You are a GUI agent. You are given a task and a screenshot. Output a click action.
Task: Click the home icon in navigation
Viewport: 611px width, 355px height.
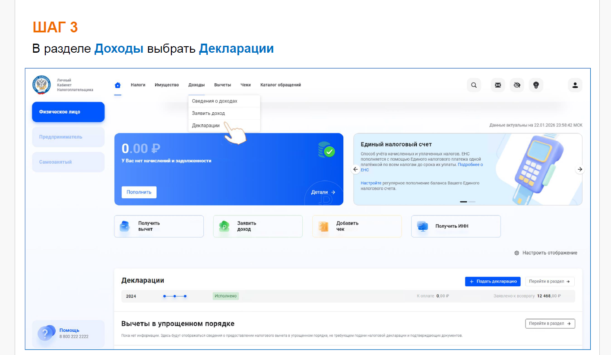click(x=117, y=85)
